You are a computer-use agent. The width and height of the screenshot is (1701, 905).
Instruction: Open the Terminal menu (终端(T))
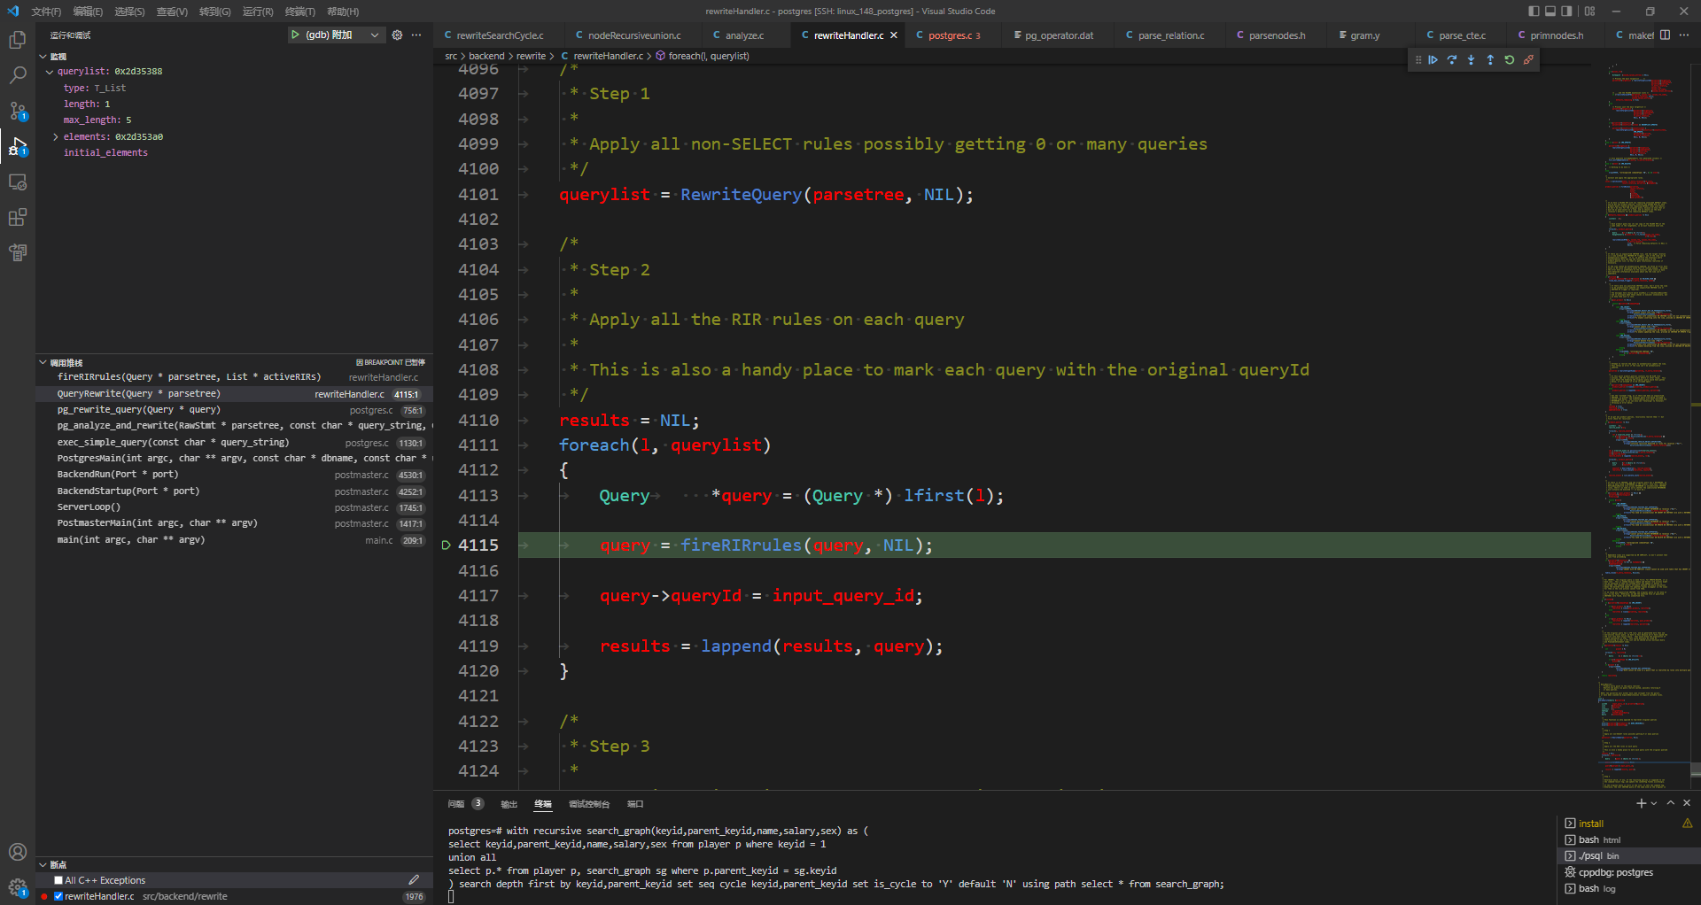299,12
